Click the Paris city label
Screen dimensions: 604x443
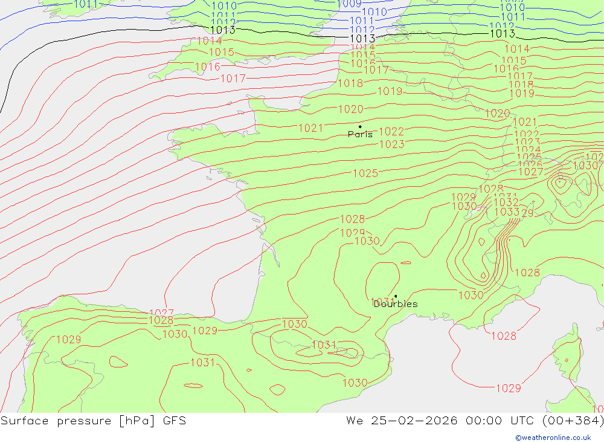pos(360,134)
